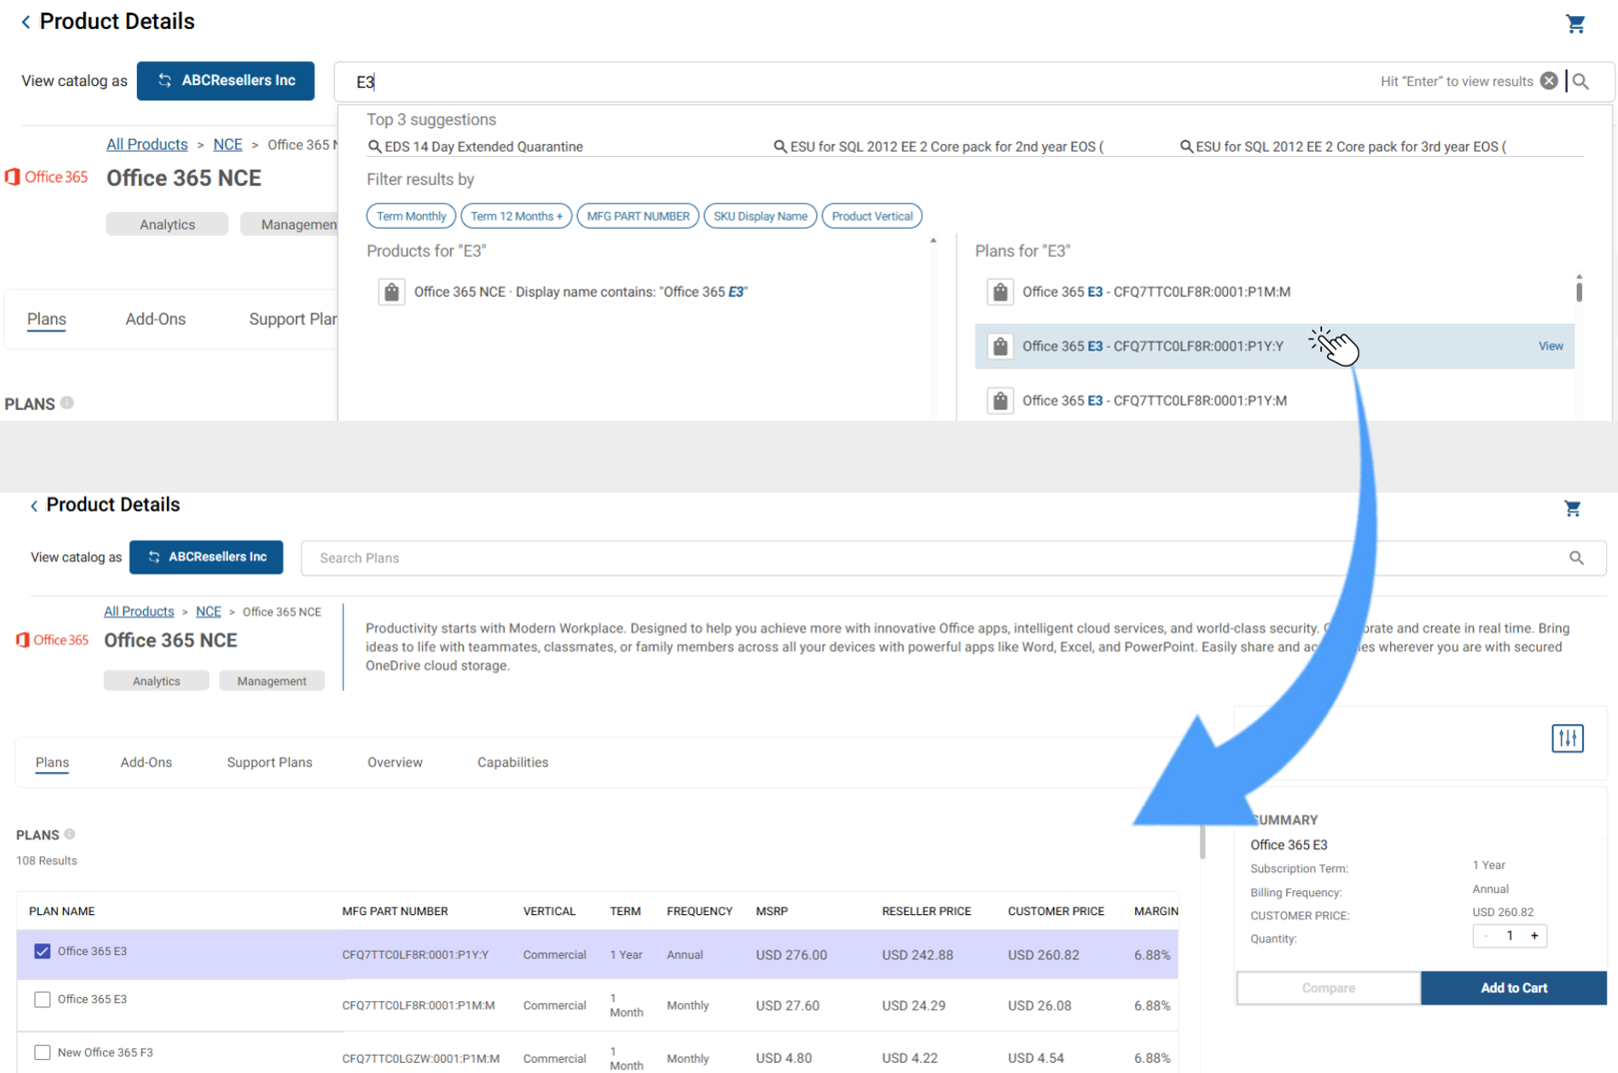Select the EDS 14 Day Extended Quarantine suggestion
This screenshot has height=1073, width=1618.
[x=476, y=147]
